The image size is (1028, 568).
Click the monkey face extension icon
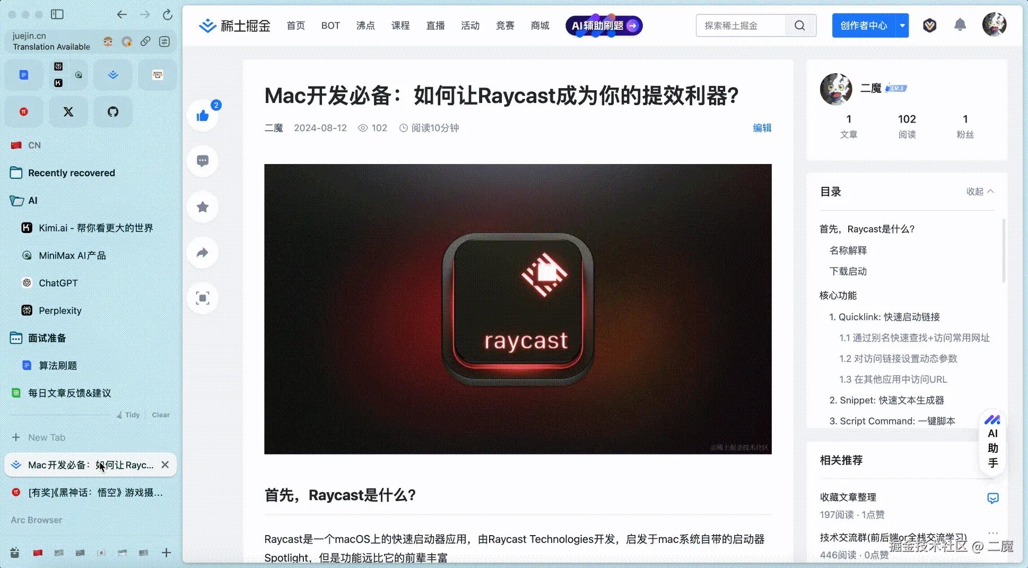point(108,41)
